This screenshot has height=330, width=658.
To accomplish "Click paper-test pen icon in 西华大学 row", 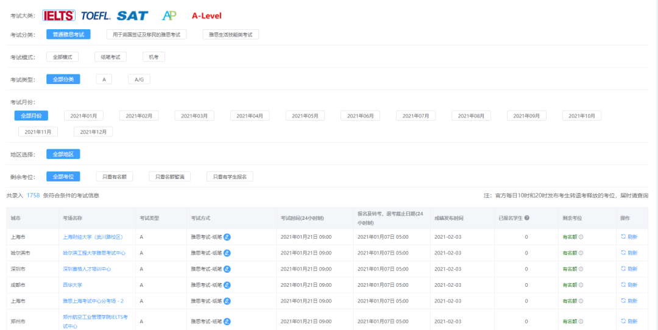I will click(x=227, y=285).
